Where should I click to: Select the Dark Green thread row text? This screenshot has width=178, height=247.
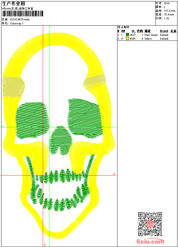[x=151, y=35]
